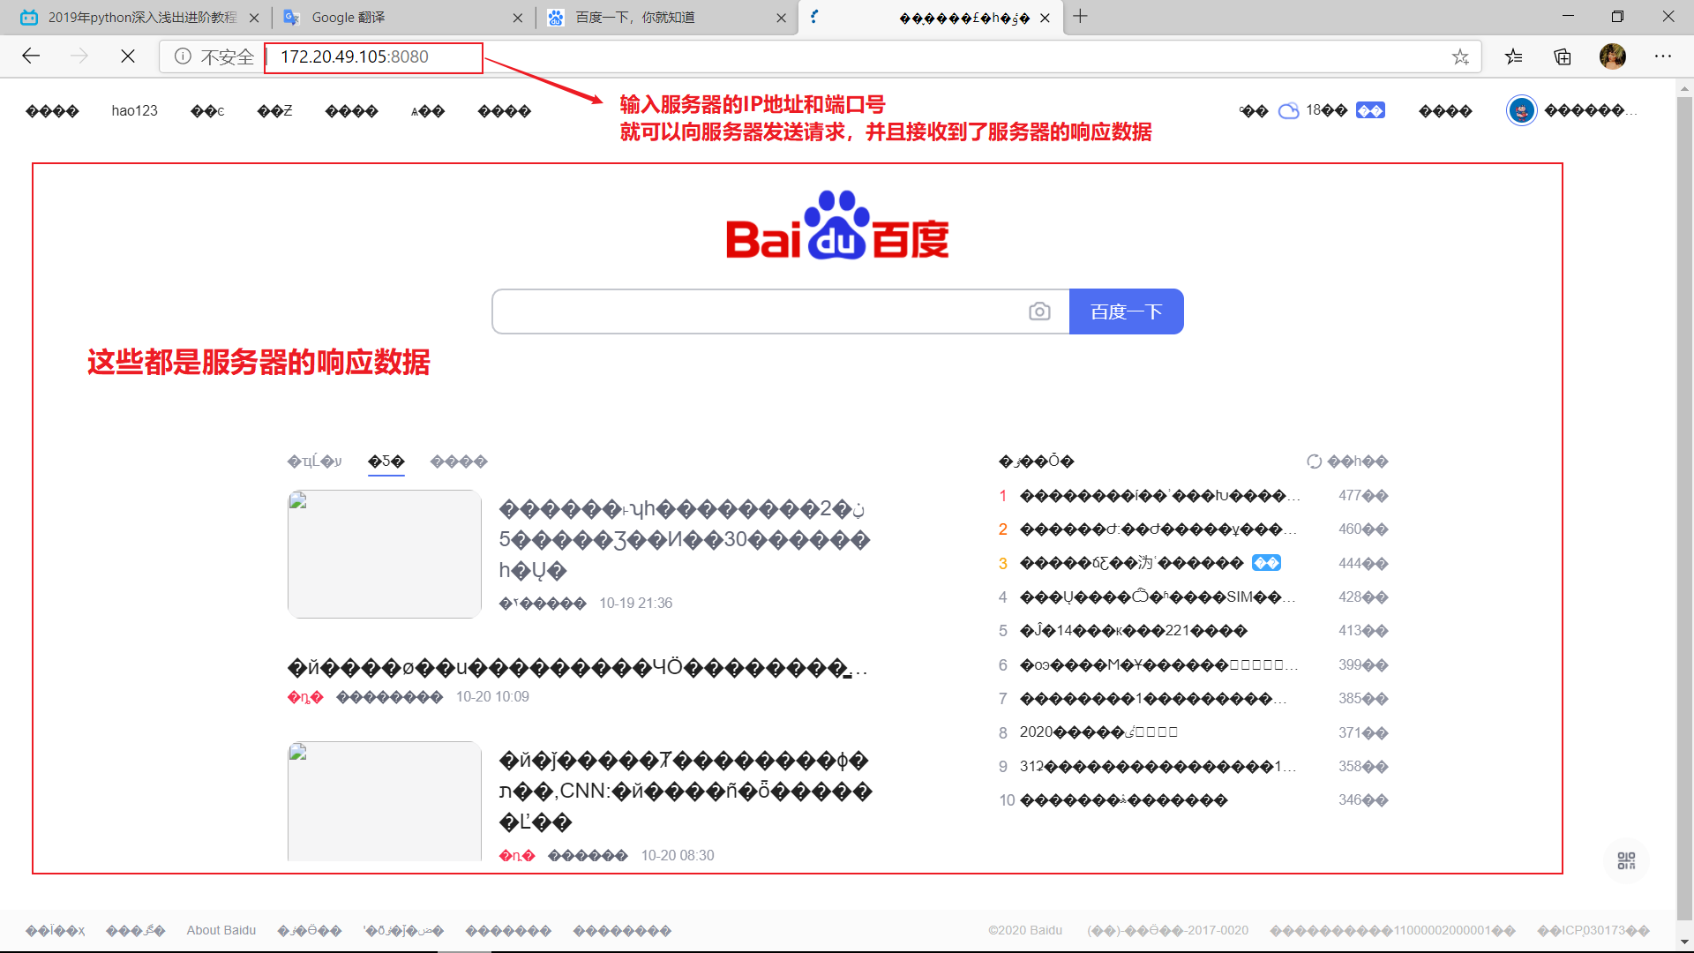Open the hao123 link
The image size is (1694, 953).
(x=134, y=110)
